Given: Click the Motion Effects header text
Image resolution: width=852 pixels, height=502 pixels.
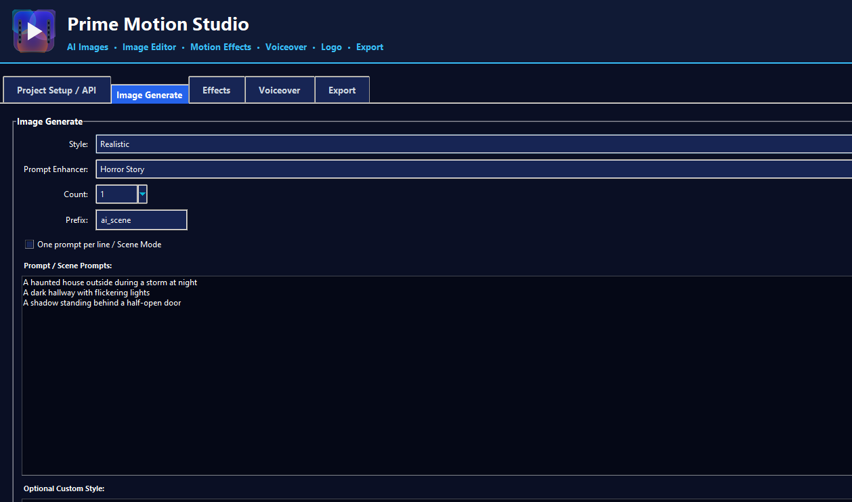Looking at the screenshot, I should coord(221,47).
